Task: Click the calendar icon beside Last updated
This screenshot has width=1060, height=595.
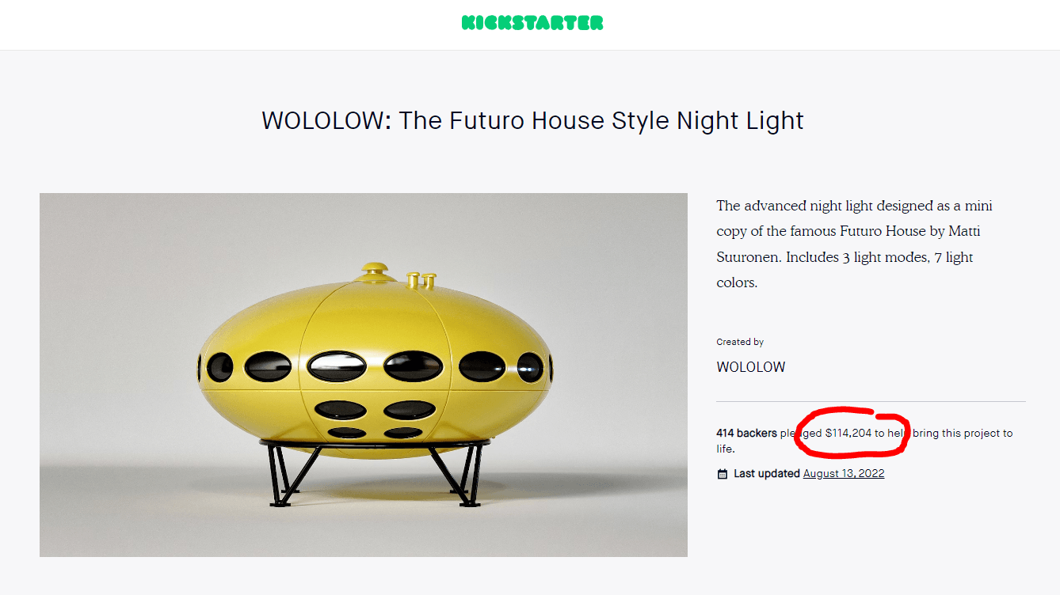Action: pos(722,474)
